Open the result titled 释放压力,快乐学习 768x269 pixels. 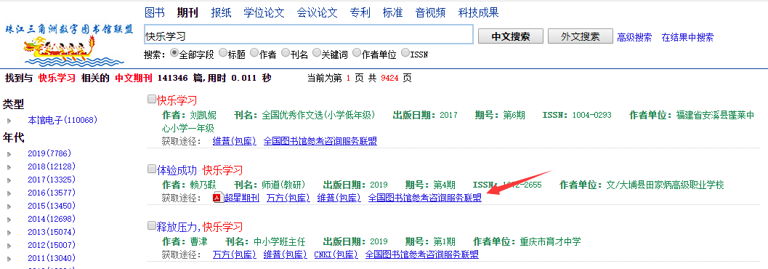pyautogui.click(x=200, y=227)
